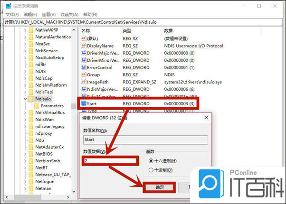This screenshot has width=286, height=204.
Task: Click the Netman folder icon
Action: click(x=31, y=188)
